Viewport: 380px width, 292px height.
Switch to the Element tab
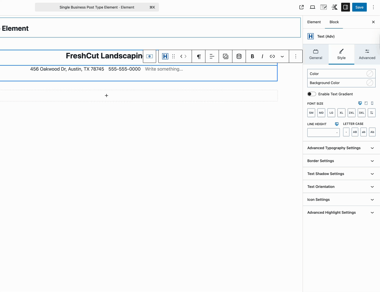tap(314, 22)
